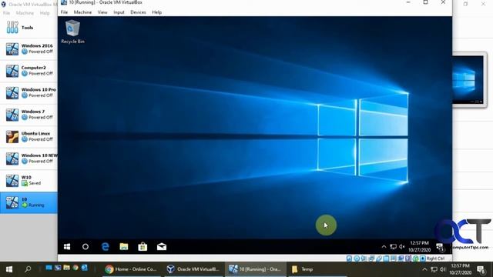
Task: Click VM preview thumbnail in Manager
Action: (x=468, y=80)
